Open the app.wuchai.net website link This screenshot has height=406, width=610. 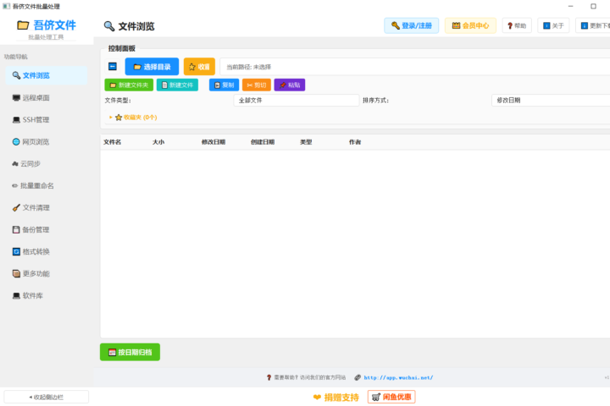tap(398, 377)
